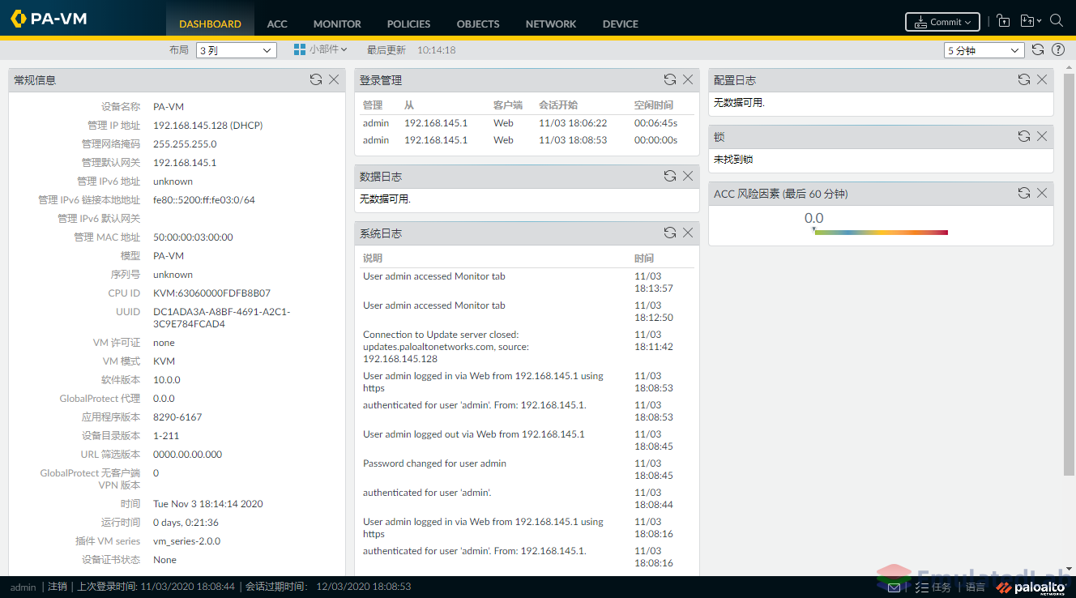
Task: Close the 常规信息 widget
Action: [334, 79]
